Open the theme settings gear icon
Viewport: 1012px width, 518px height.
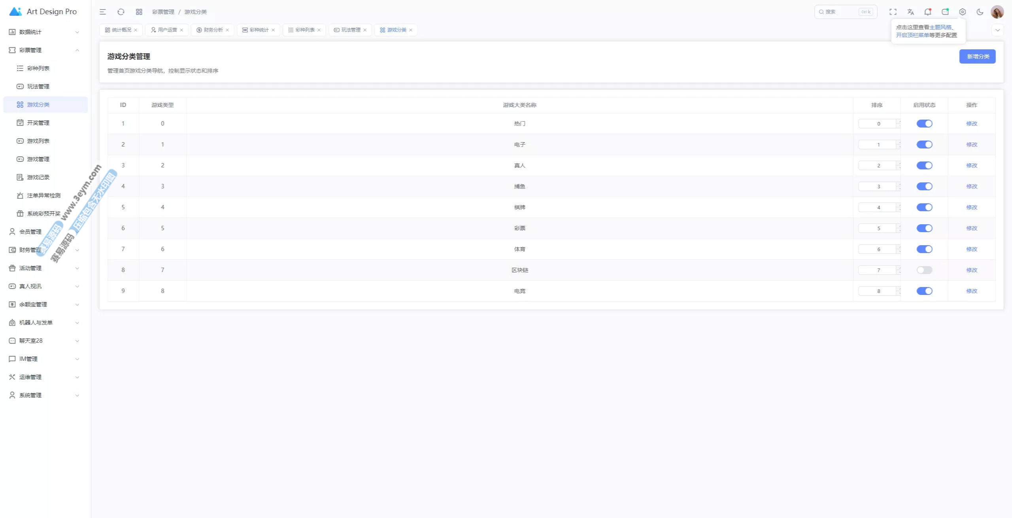[963, 12]
